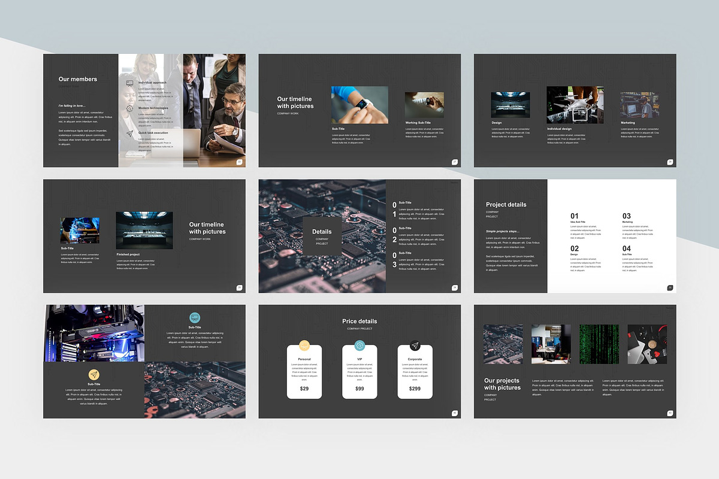Select the lit PC case interior photo
The image size is (719, 479).
tap(94, 333)
